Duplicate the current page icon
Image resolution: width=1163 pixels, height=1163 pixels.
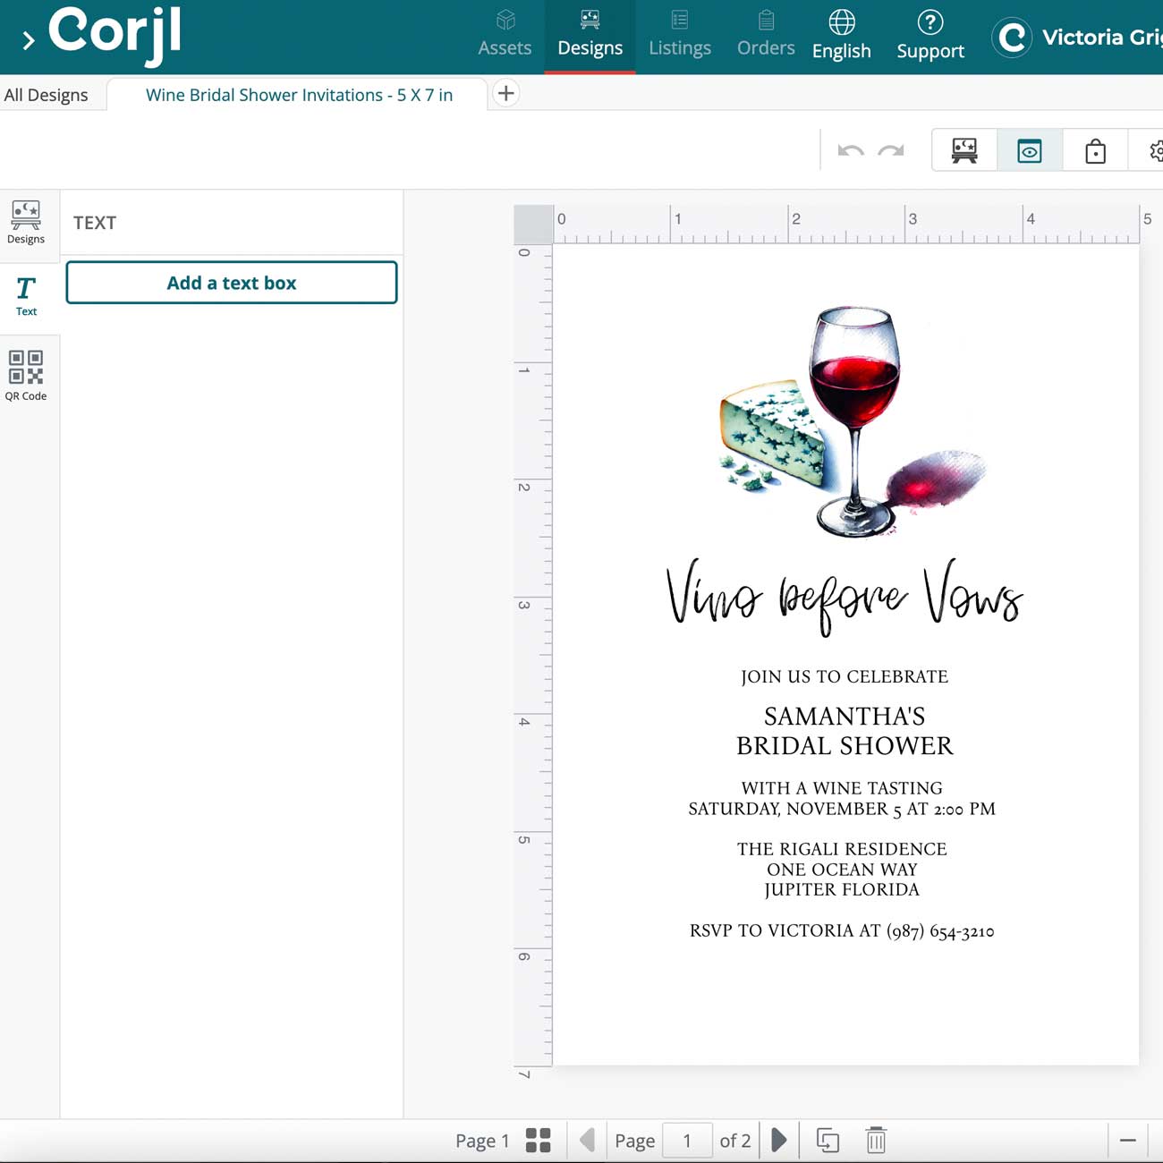[x=828, y=1140]
